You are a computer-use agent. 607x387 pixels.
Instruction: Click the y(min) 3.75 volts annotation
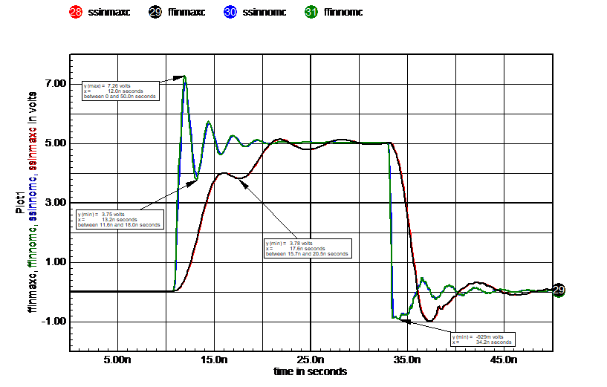pos(119,219)
